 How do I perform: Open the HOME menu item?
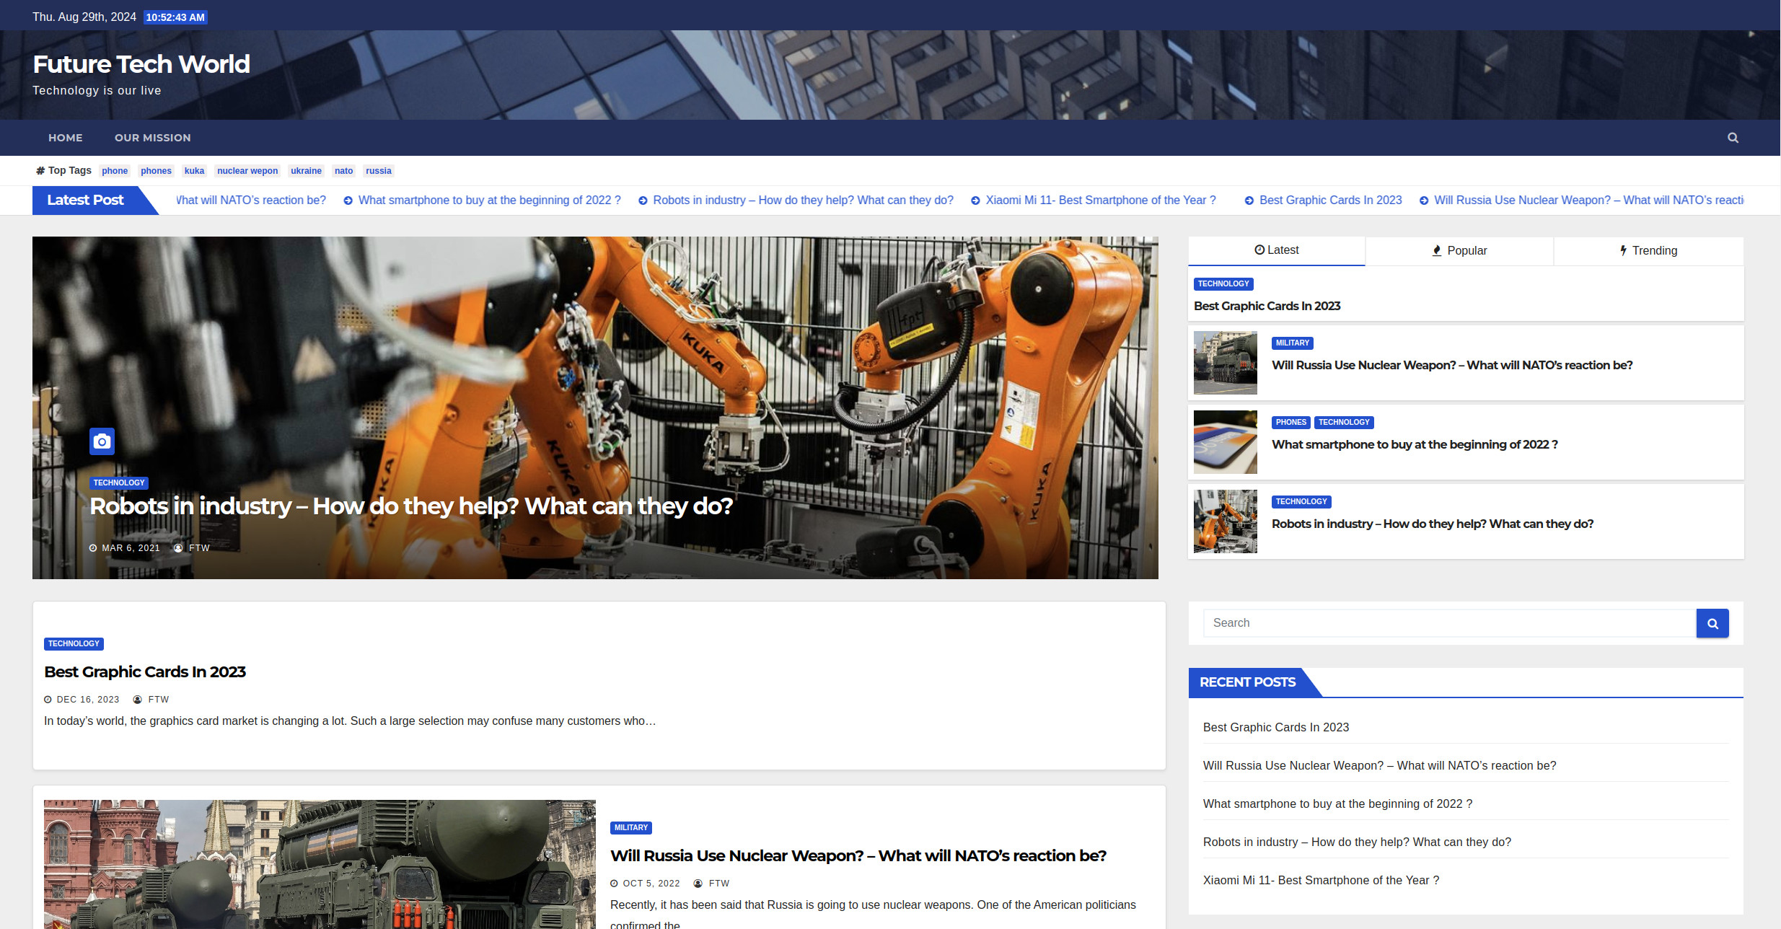coord(65,138)
